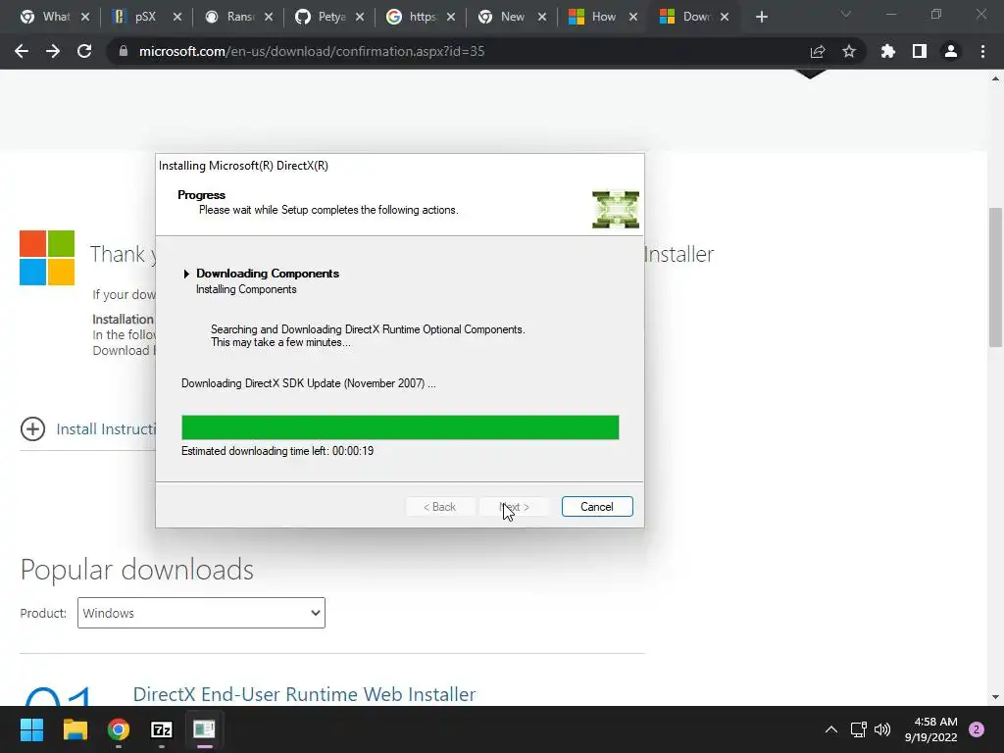The height and width of the screenshot is (753, 1004).
Task: Open the Chrome side panel
Action: click(x=920, y=51)
